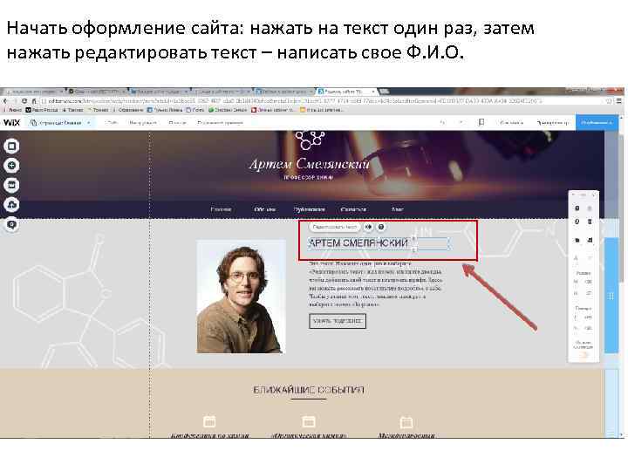Click Сохранить to save the site
The height and width of the screenshot is (471, 628).
pos(511,123)
